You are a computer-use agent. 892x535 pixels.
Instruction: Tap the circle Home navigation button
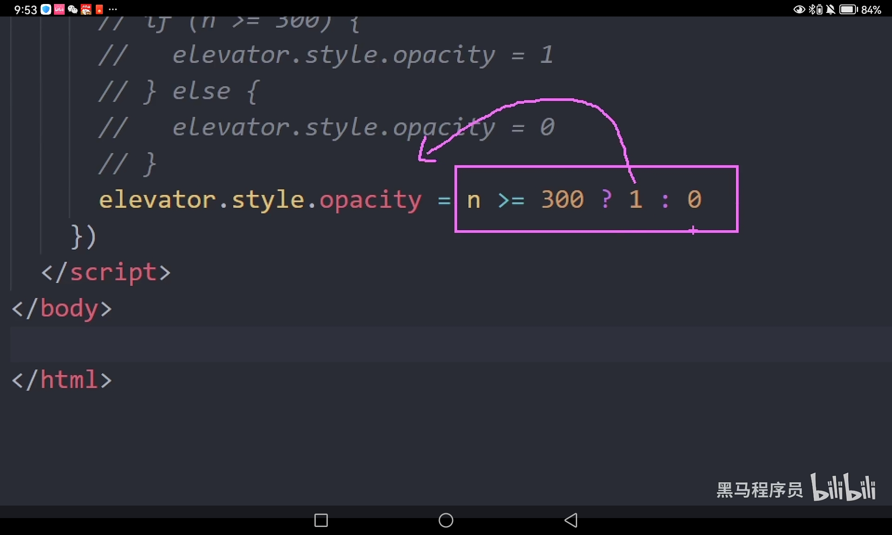coord(446,520)
